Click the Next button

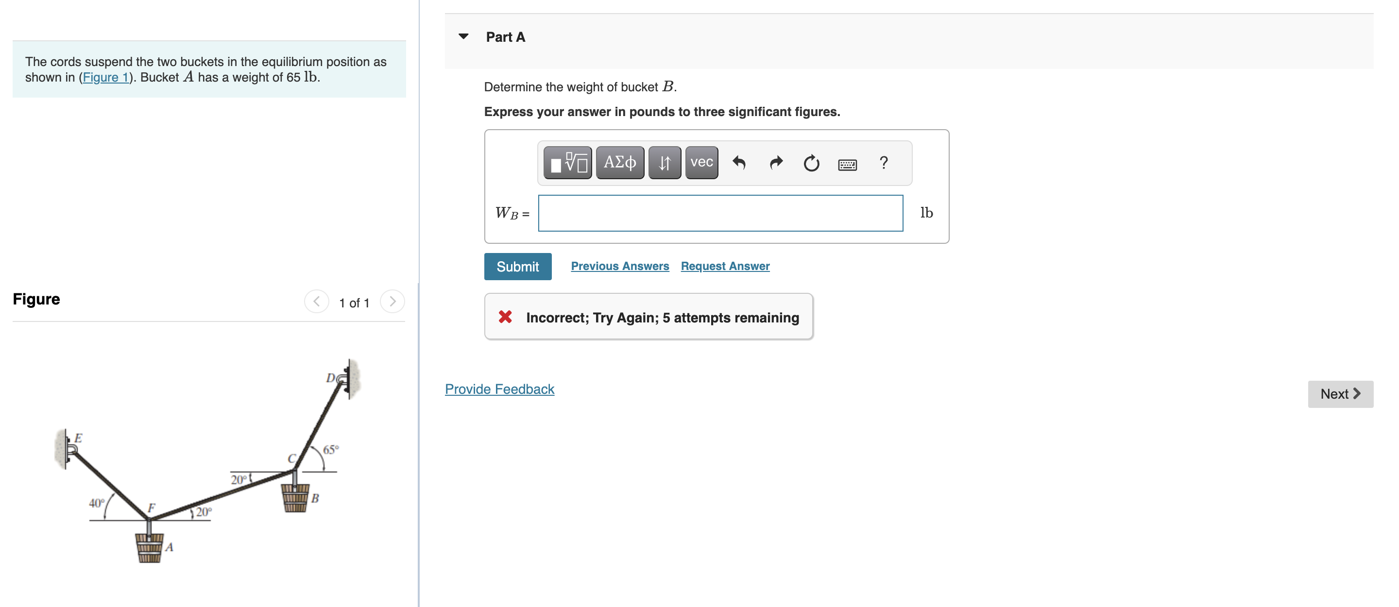tap(1339, 394)
